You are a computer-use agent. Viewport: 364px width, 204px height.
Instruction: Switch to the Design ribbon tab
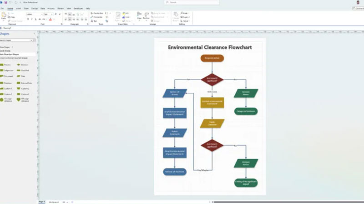coord(35,9)
